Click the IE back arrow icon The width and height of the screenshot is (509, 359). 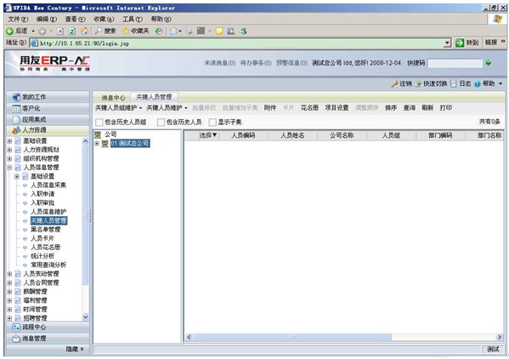pyautogui.click(x=9, y=31)
